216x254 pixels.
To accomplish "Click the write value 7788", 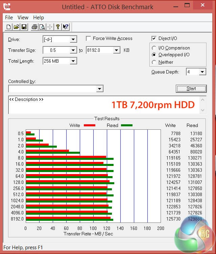I will (x=175, y=133).
